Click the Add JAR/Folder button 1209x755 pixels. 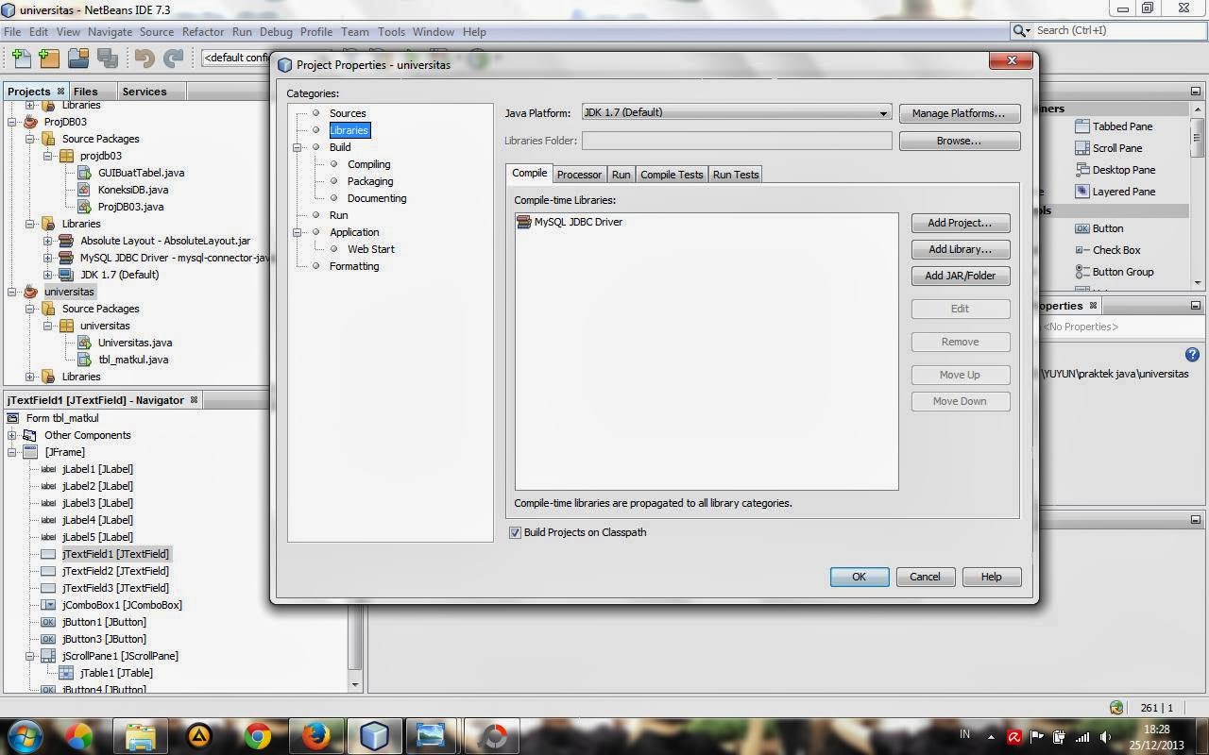coord(960,276)
